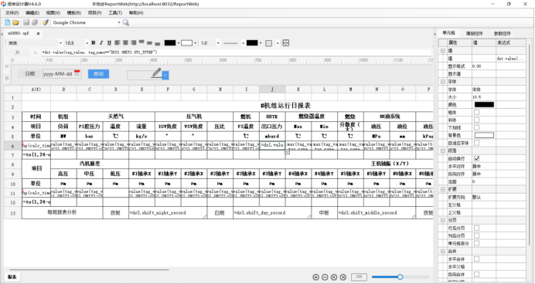This screenshot has width=535, height=284.
Task: Select title cell #机组运行日报表
Action: coord(285,106)
